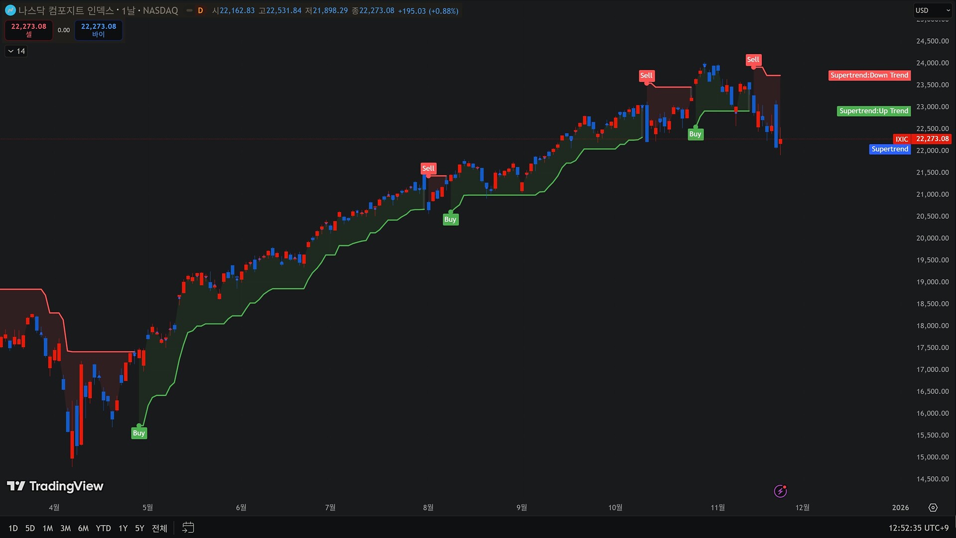Click the purple lightning flash icon
This screenshot has width=956, height=538.
pyautogui.click(x=780, y=491)
